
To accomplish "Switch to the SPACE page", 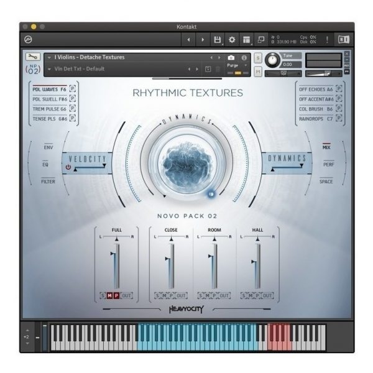I will (x=326, y=182).
